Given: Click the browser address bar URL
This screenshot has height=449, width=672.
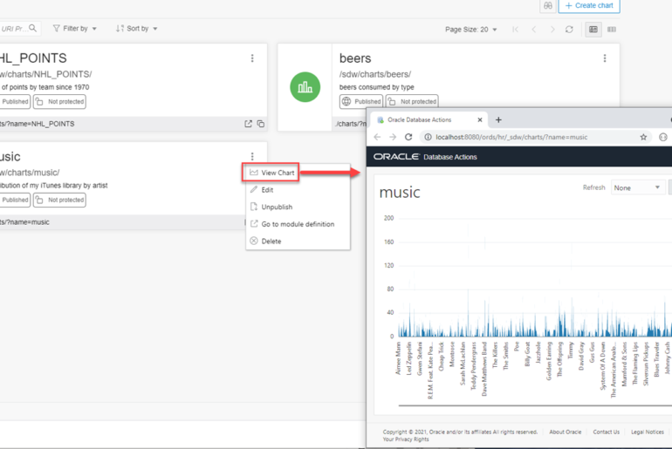Looking at the screenshot, I should [x=511, y=137].
